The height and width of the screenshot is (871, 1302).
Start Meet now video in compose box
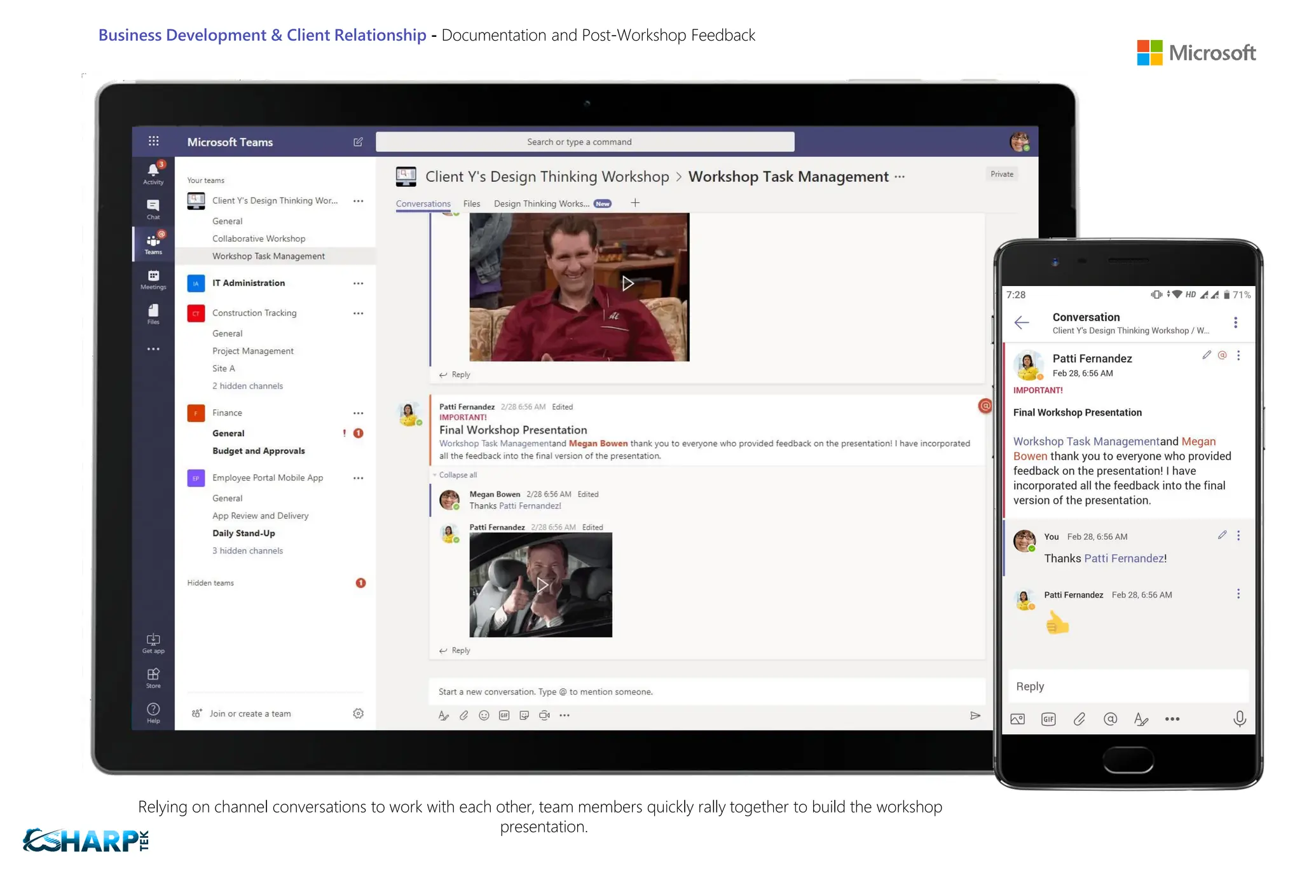pos(544,715)
